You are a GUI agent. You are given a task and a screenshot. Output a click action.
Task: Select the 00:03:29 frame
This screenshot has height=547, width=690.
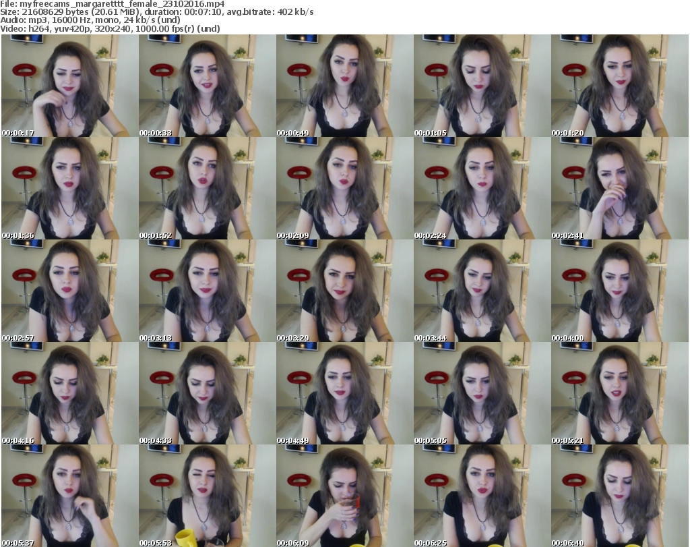[x=344, y=291]
